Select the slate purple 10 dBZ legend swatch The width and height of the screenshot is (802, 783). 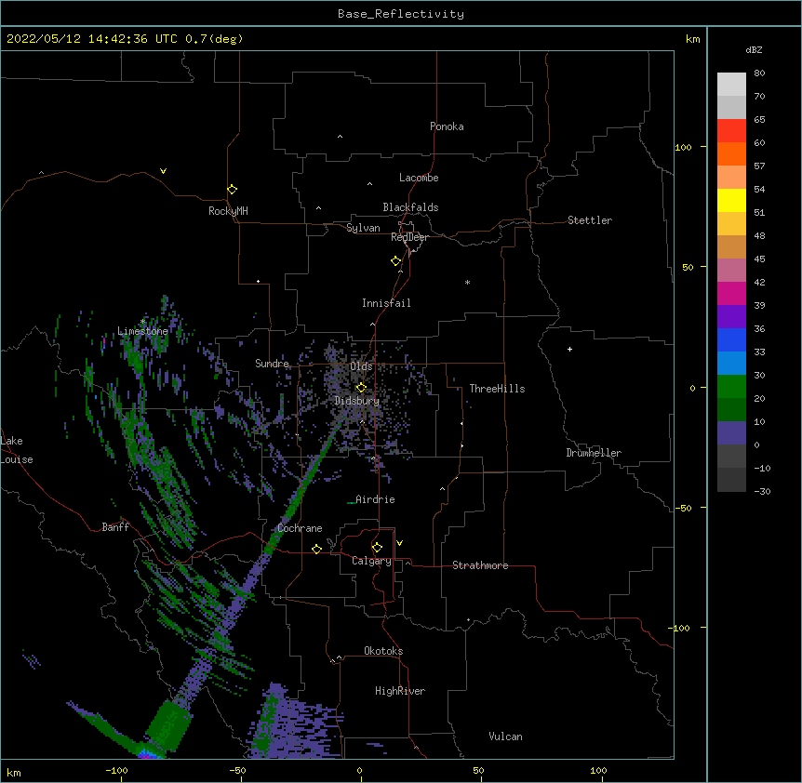731,432
